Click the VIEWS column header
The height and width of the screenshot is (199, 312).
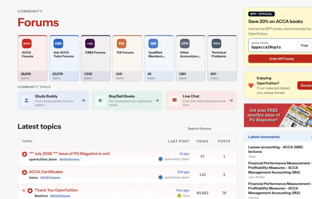tap(202, 141)
